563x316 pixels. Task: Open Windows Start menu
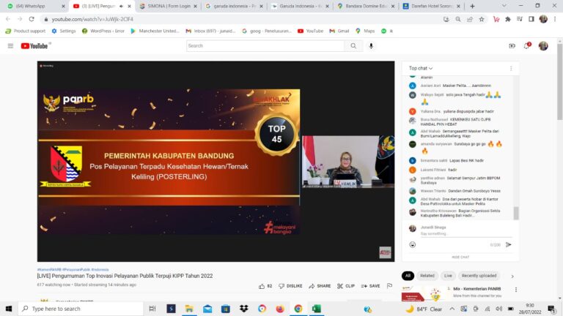pyautogui.click(x=9, y=309)
